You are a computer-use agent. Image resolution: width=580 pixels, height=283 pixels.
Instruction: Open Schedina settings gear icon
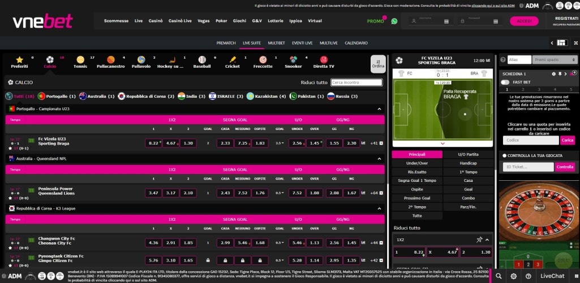click(554, 74)
